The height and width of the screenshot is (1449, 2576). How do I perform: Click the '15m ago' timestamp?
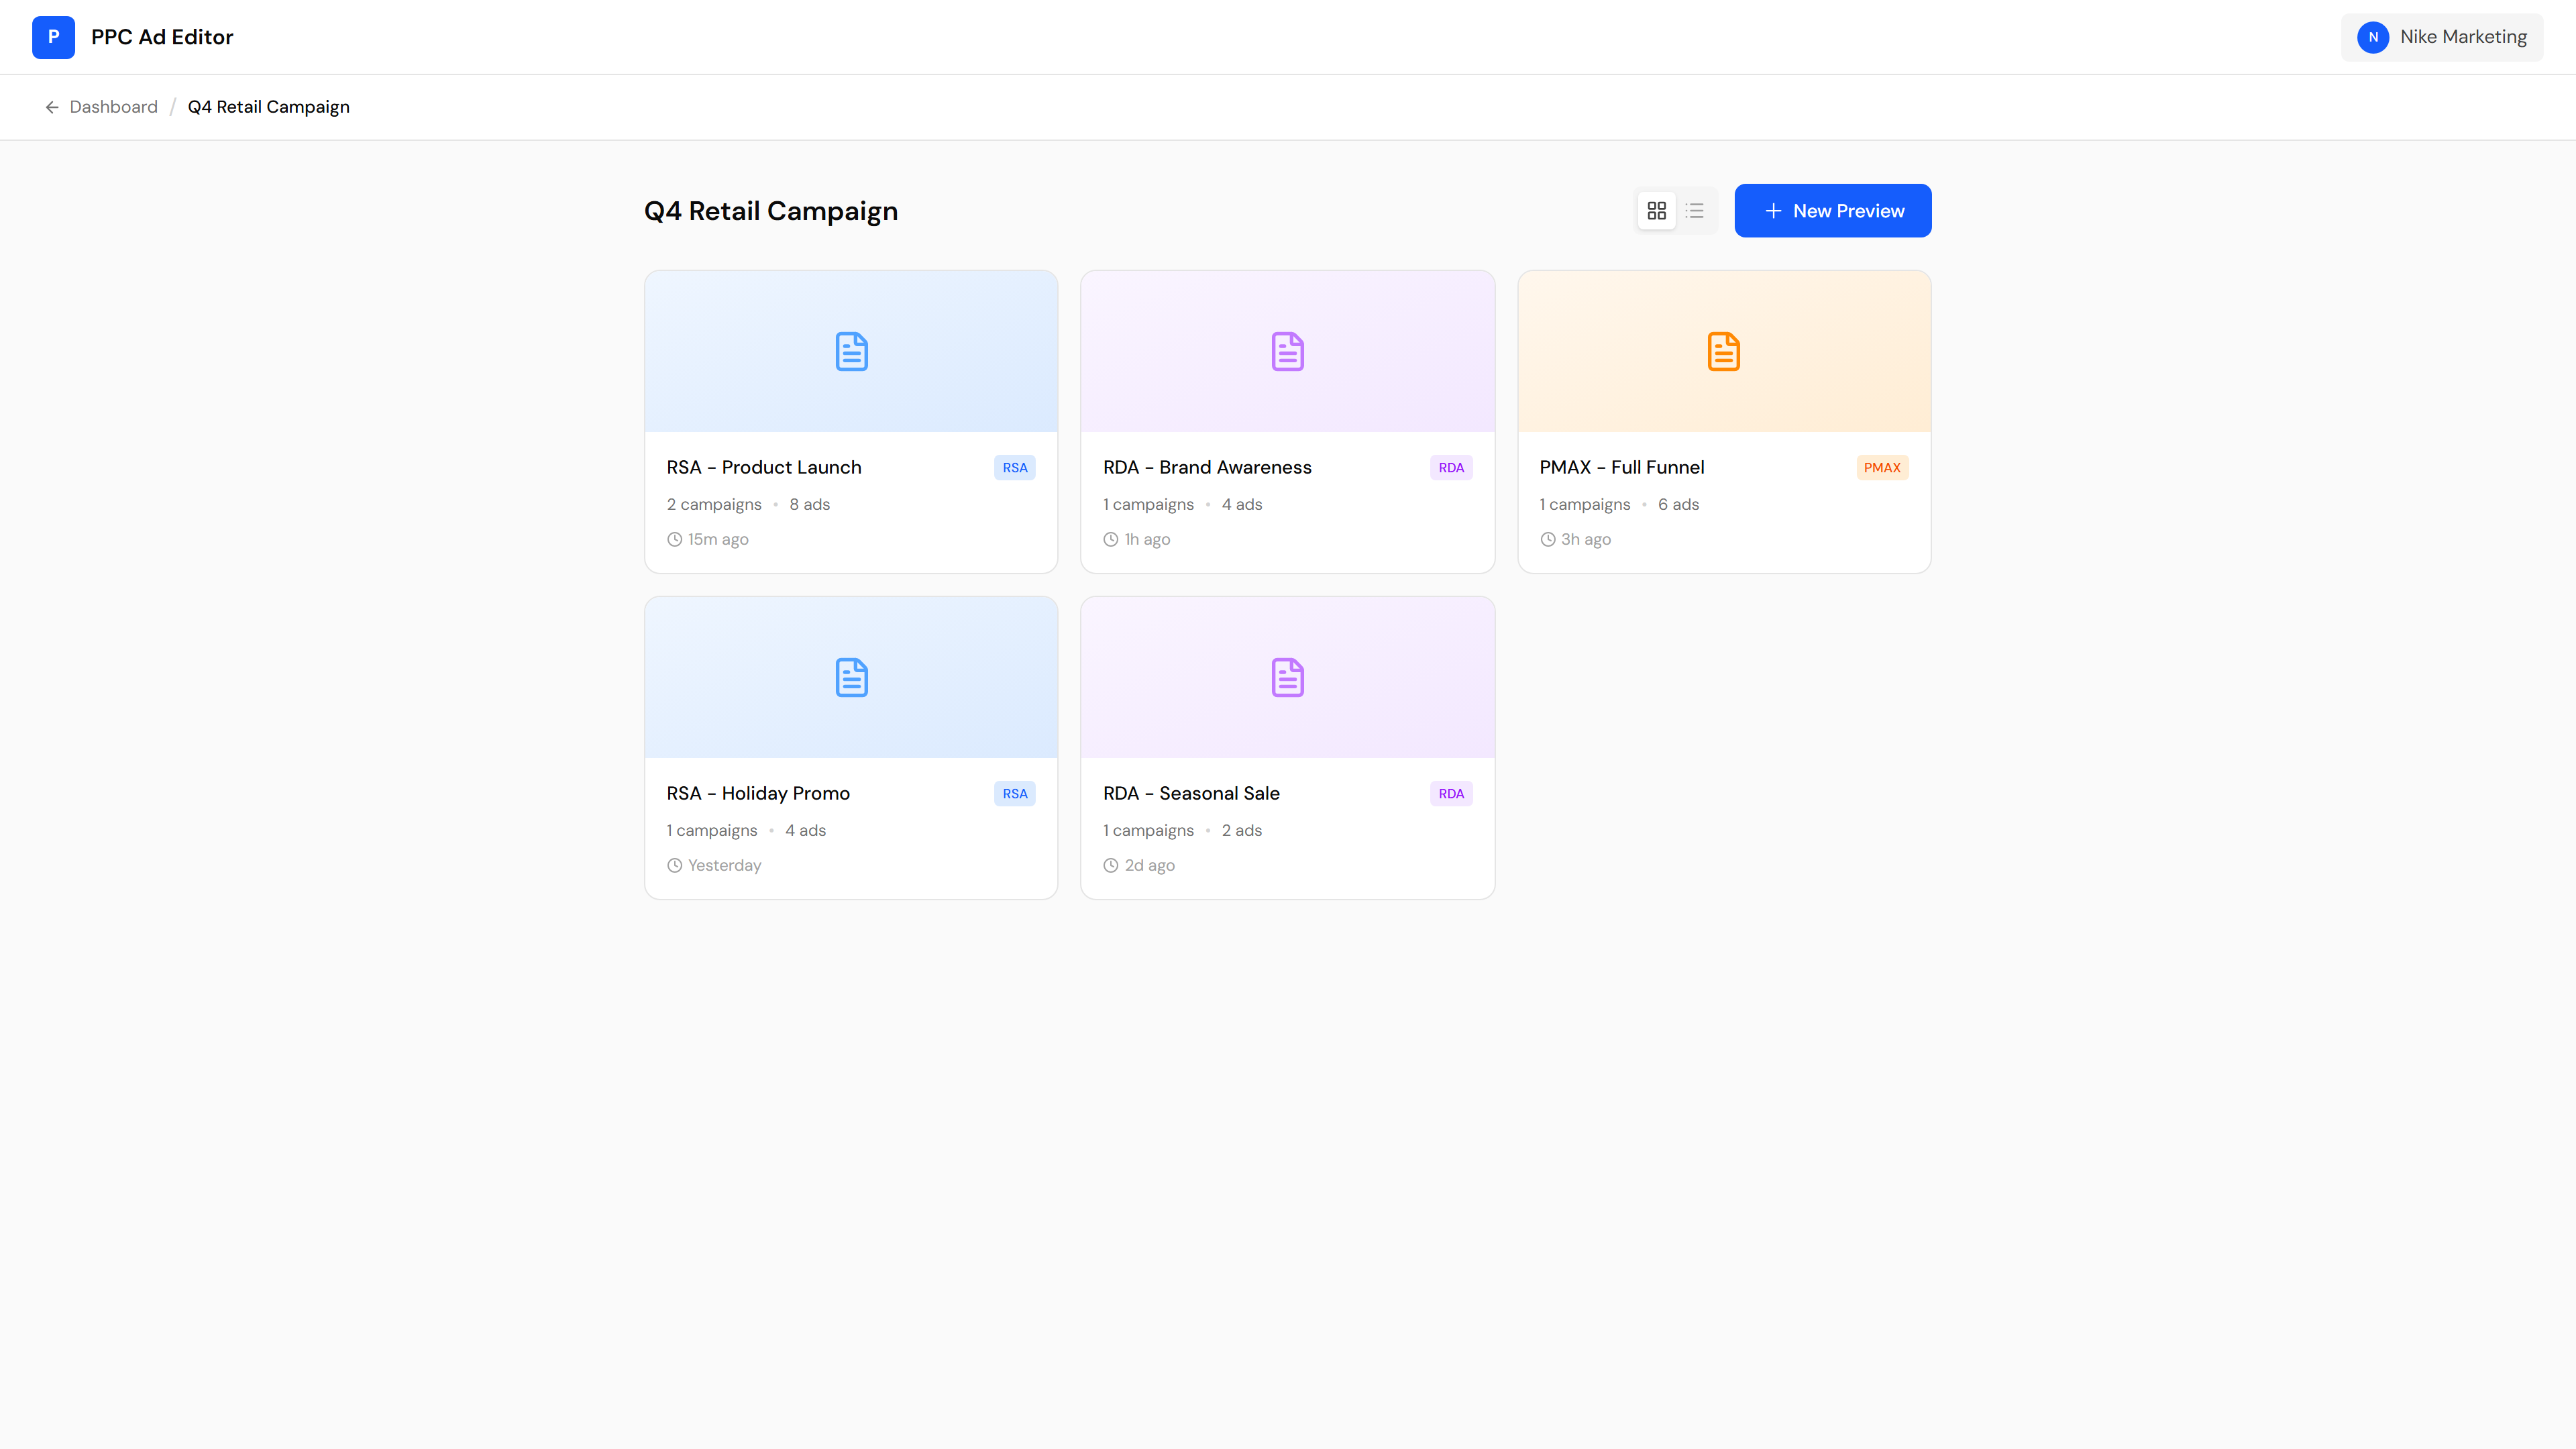tap(718, 539)
